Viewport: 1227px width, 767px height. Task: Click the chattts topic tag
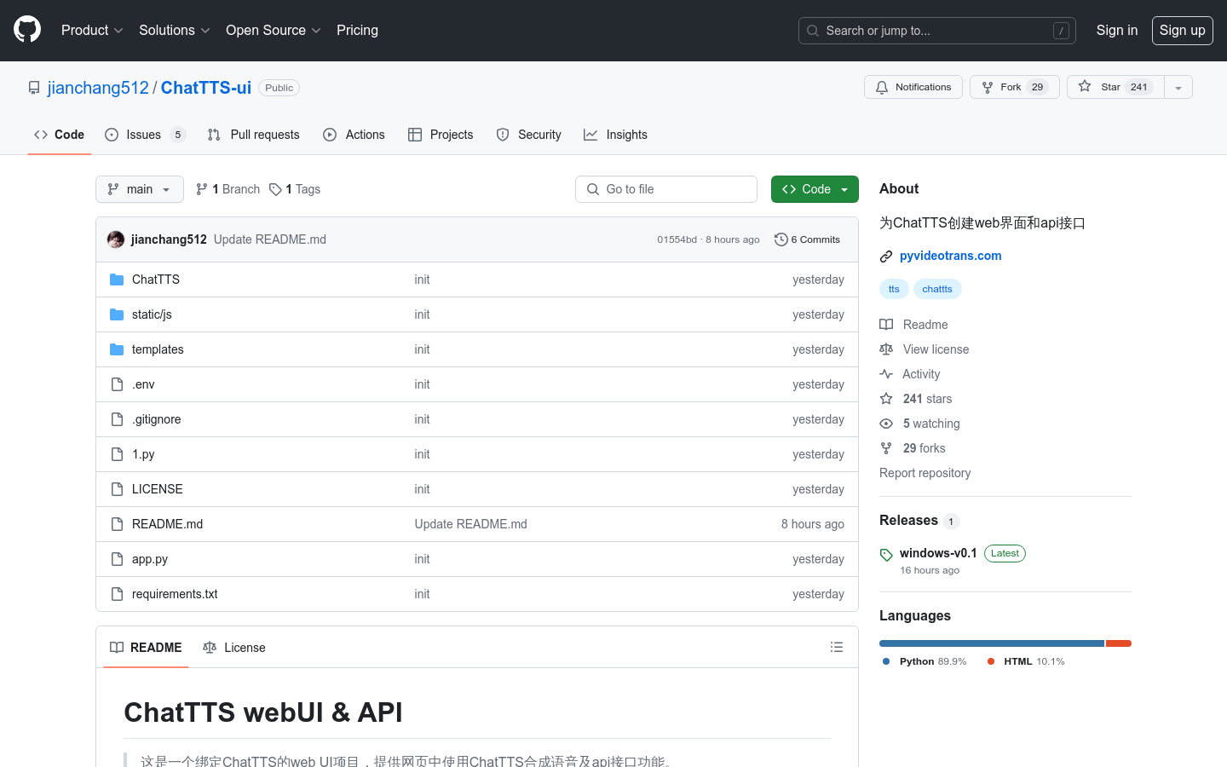[937, 289]
